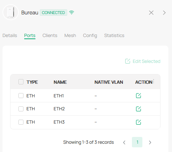The image size is (172, 152).
Task: Edit the ETH3 port row
Action: pyautogui.click(x=138, y=122)
